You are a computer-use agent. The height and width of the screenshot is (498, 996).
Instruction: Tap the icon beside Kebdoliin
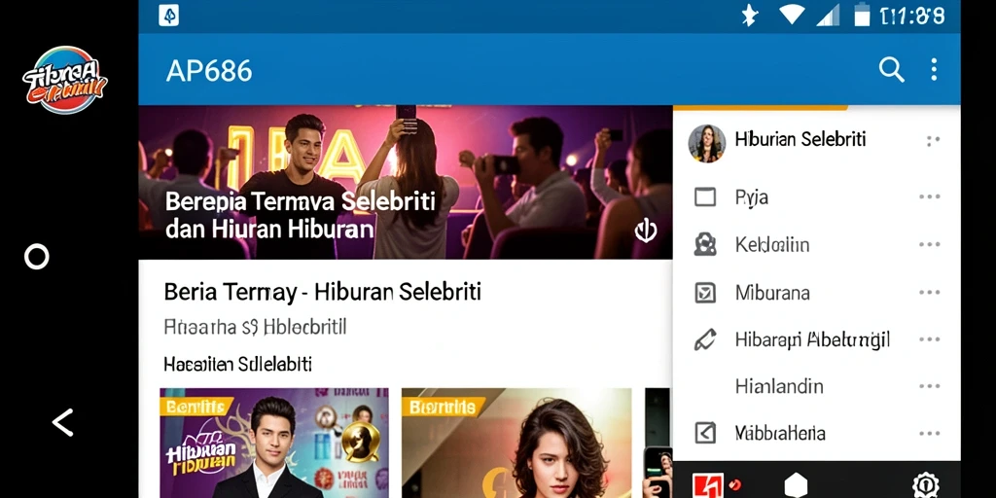[705, 244]
